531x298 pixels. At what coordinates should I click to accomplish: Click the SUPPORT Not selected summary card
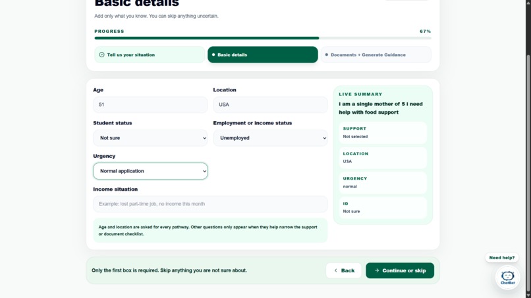[x=383, y=133]
